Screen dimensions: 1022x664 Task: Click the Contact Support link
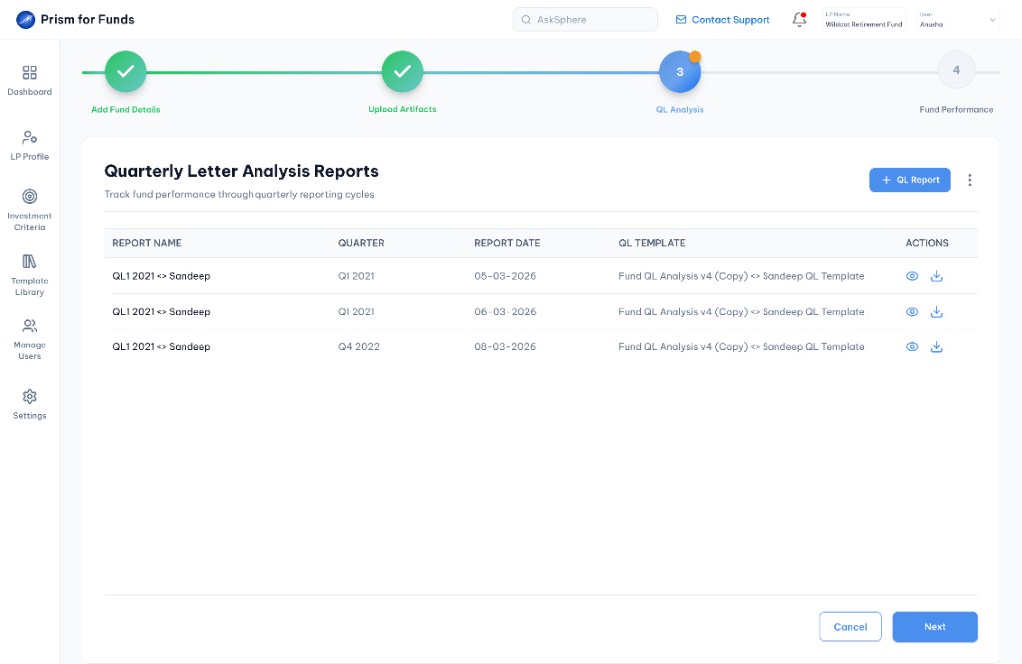723,20
